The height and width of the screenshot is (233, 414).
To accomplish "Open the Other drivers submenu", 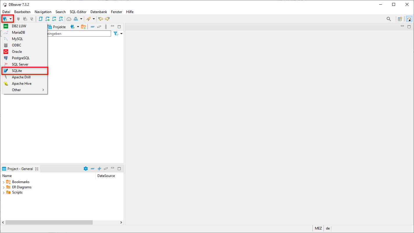I will pyautogui.click(x=16, y=90).
